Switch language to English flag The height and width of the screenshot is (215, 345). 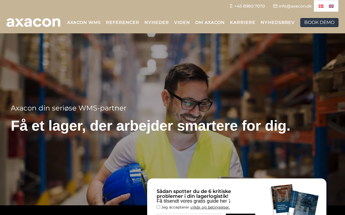(331, 6)
